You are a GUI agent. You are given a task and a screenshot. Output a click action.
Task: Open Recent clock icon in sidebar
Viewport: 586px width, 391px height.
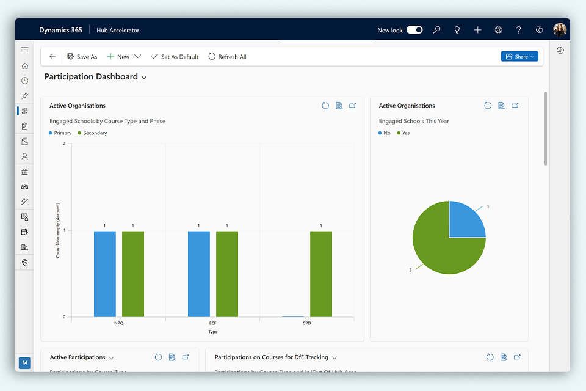click(24, 81)
